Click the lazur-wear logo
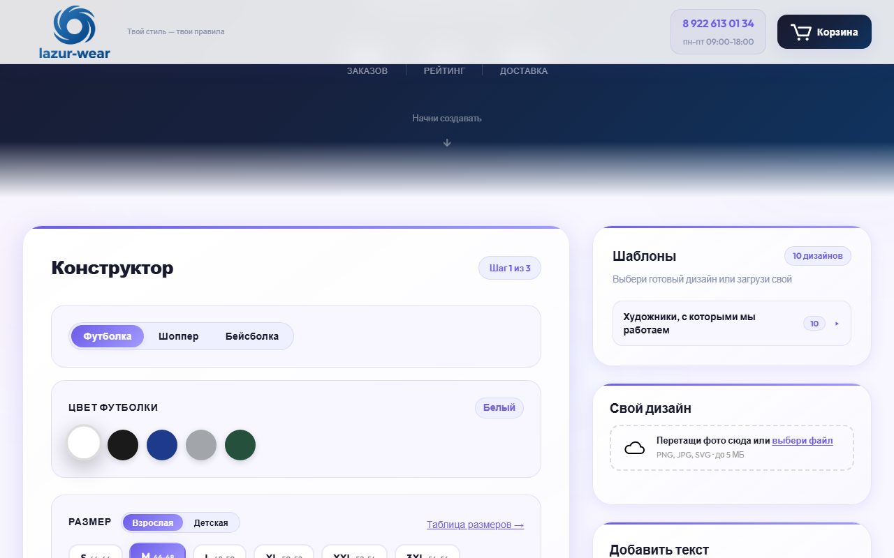Screen dimensions: 894x558 (75, 32)
